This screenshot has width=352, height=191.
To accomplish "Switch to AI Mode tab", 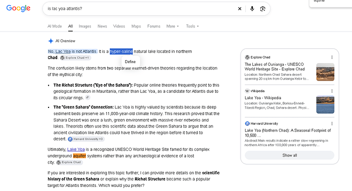I will point(55,26).
